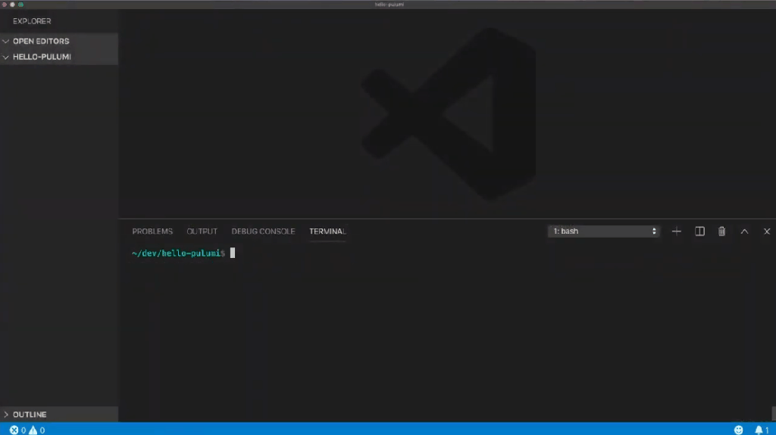Screen dimensions: 776x435
Task: Click the Explorer sidebar title
Action: point(32,21)
